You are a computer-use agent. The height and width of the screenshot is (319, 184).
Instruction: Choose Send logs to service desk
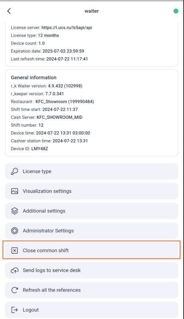click(91, 271)
